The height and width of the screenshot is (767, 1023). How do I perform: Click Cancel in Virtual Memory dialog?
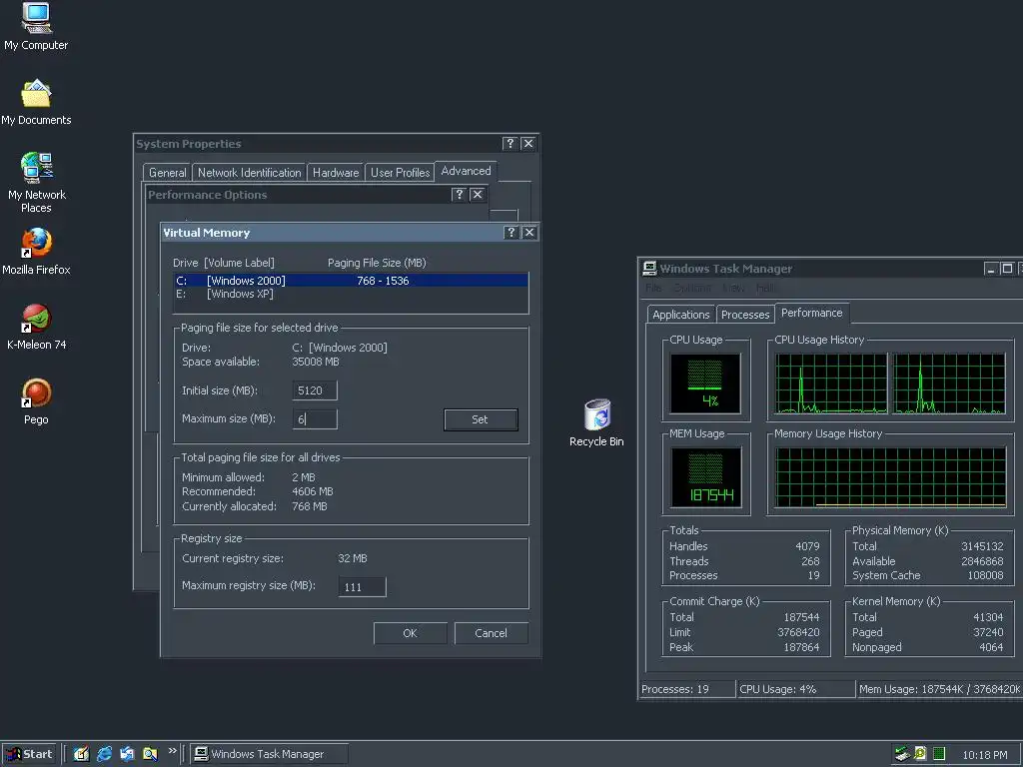point(491,633)
